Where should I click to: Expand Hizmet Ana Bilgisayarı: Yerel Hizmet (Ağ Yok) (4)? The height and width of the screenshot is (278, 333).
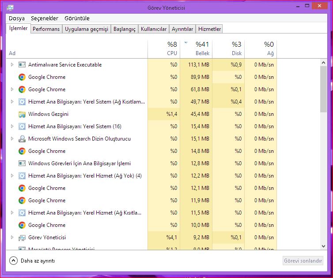(x=12, y=175)
